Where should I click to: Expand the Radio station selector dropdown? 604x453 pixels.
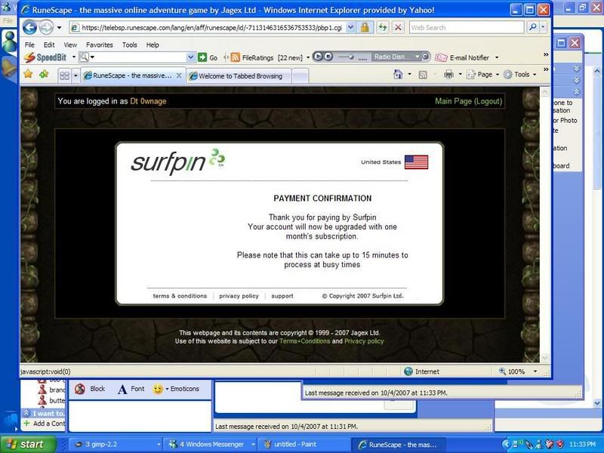(418, 57)
